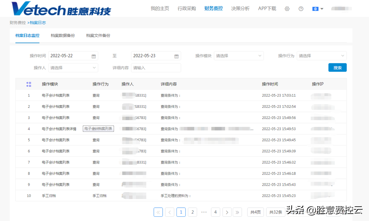
Task: Select page 1 button
Action: [181, 212]
